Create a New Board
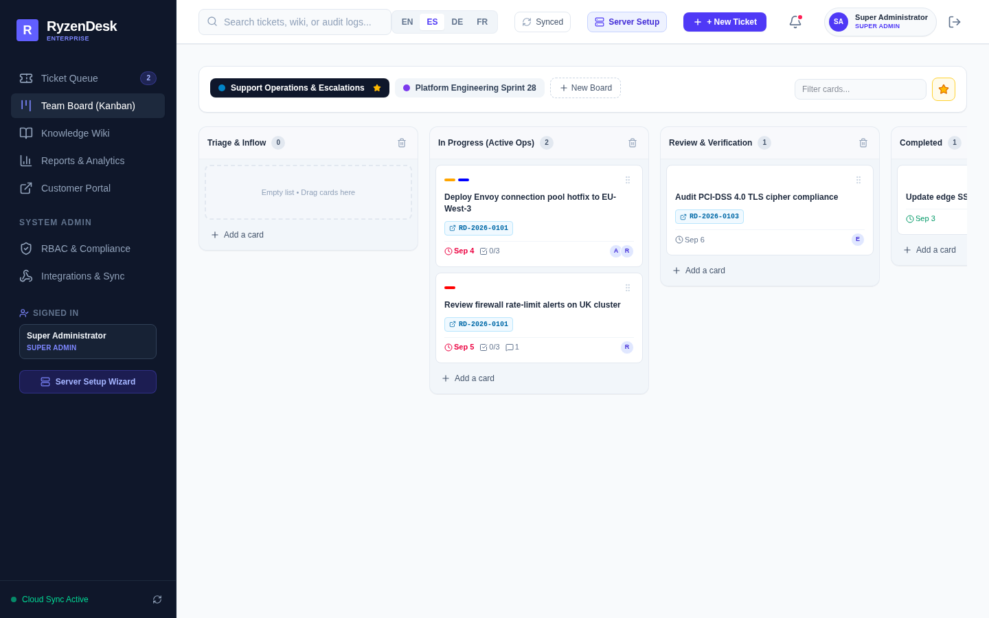The height and width of the screenshot is (618, 989). click(x=585, y=88)
